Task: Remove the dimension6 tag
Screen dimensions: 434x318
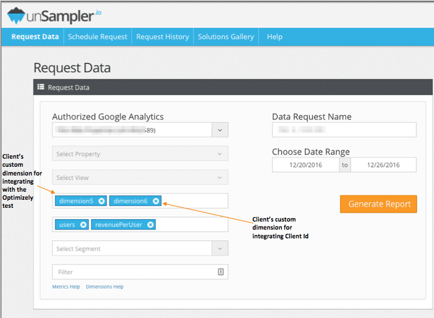Action: 156,201
